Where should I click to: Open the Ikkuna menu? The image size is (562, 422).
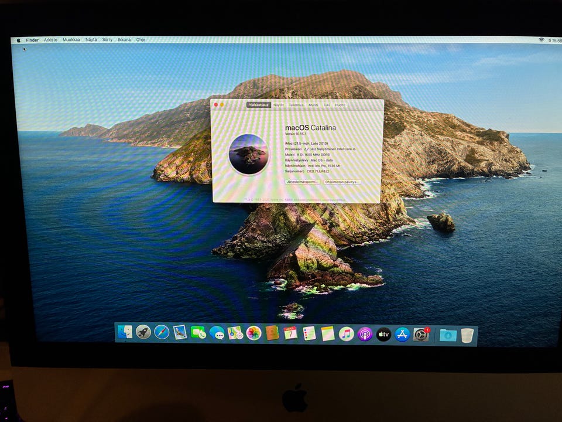pyautogui.click(x=124, y=39)
